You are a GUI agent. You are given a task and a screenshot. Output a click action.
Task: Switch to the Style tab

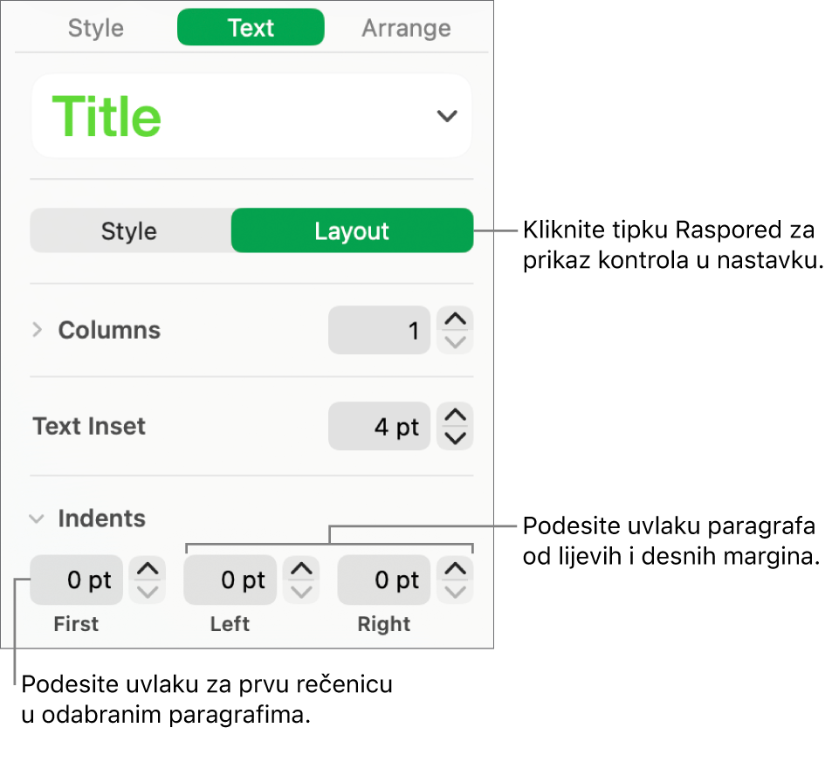pos(95,27)
